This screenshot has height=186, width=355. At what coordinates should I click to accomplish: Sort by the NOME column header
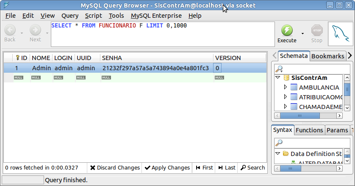coord(41,58)
